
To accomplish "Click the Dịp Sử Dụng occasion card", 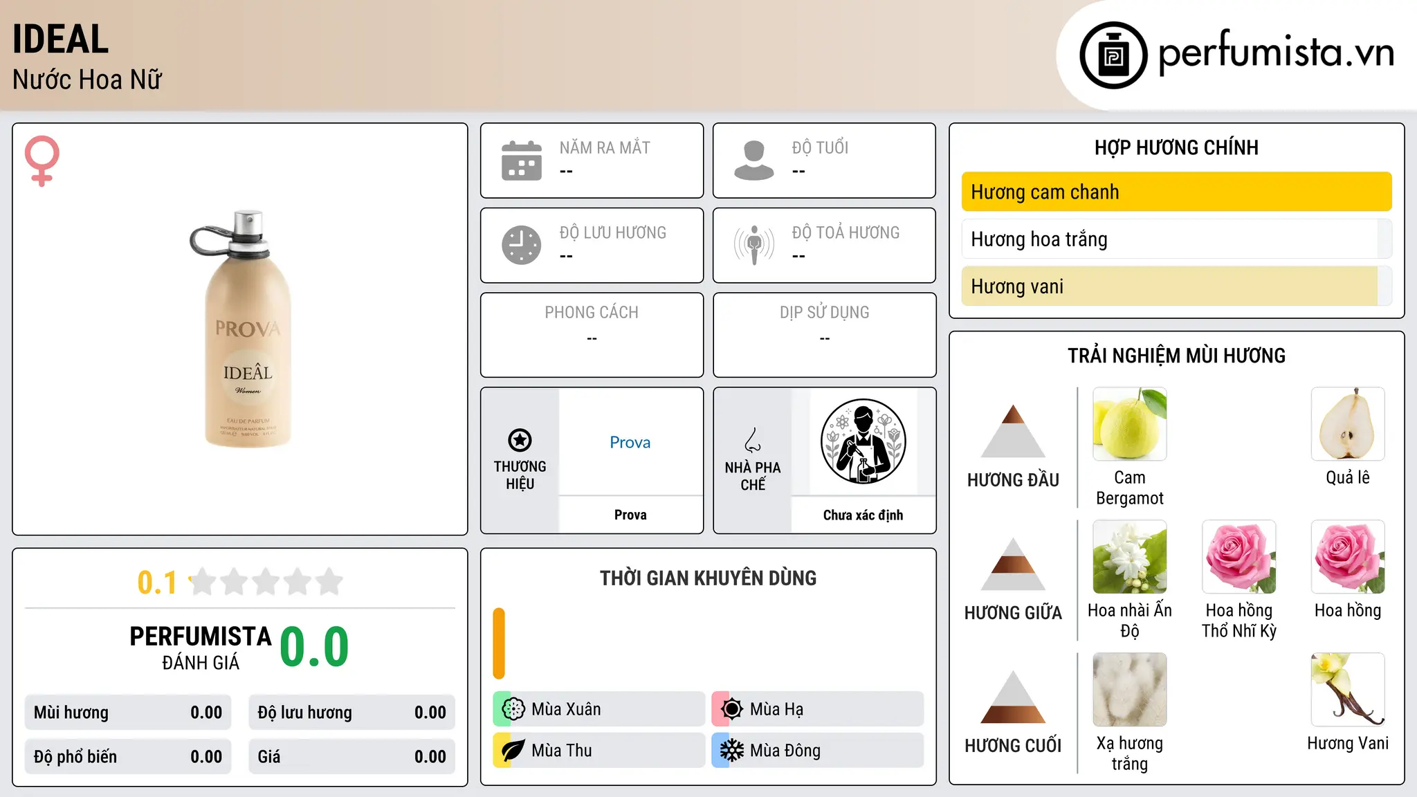I will click(824, 335).
